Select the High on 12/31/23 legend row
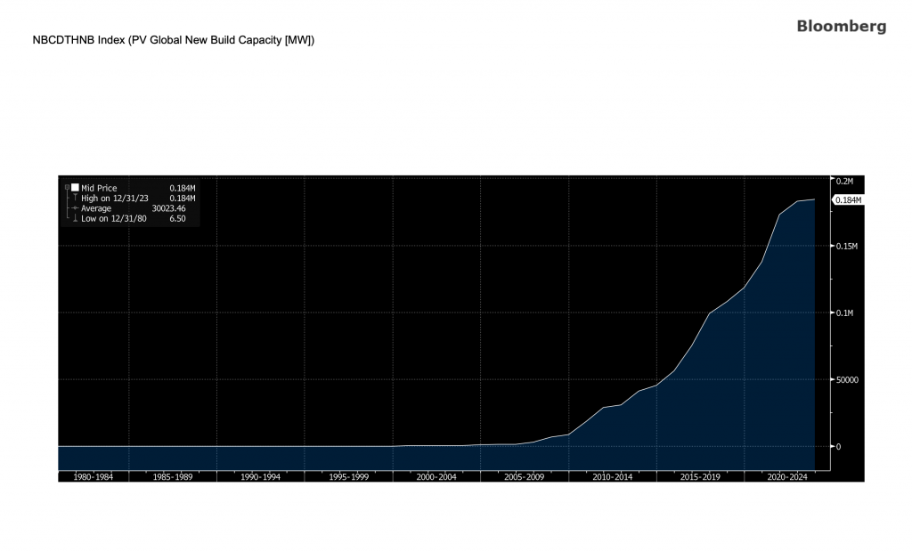912x552 pixels. click(x=114, y=198)
